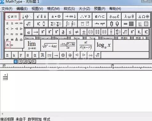This screenshot has height=121, width=152.
Task: Insert the precedes ≺ symbol from the palette
Action: [x=7, y=28]
